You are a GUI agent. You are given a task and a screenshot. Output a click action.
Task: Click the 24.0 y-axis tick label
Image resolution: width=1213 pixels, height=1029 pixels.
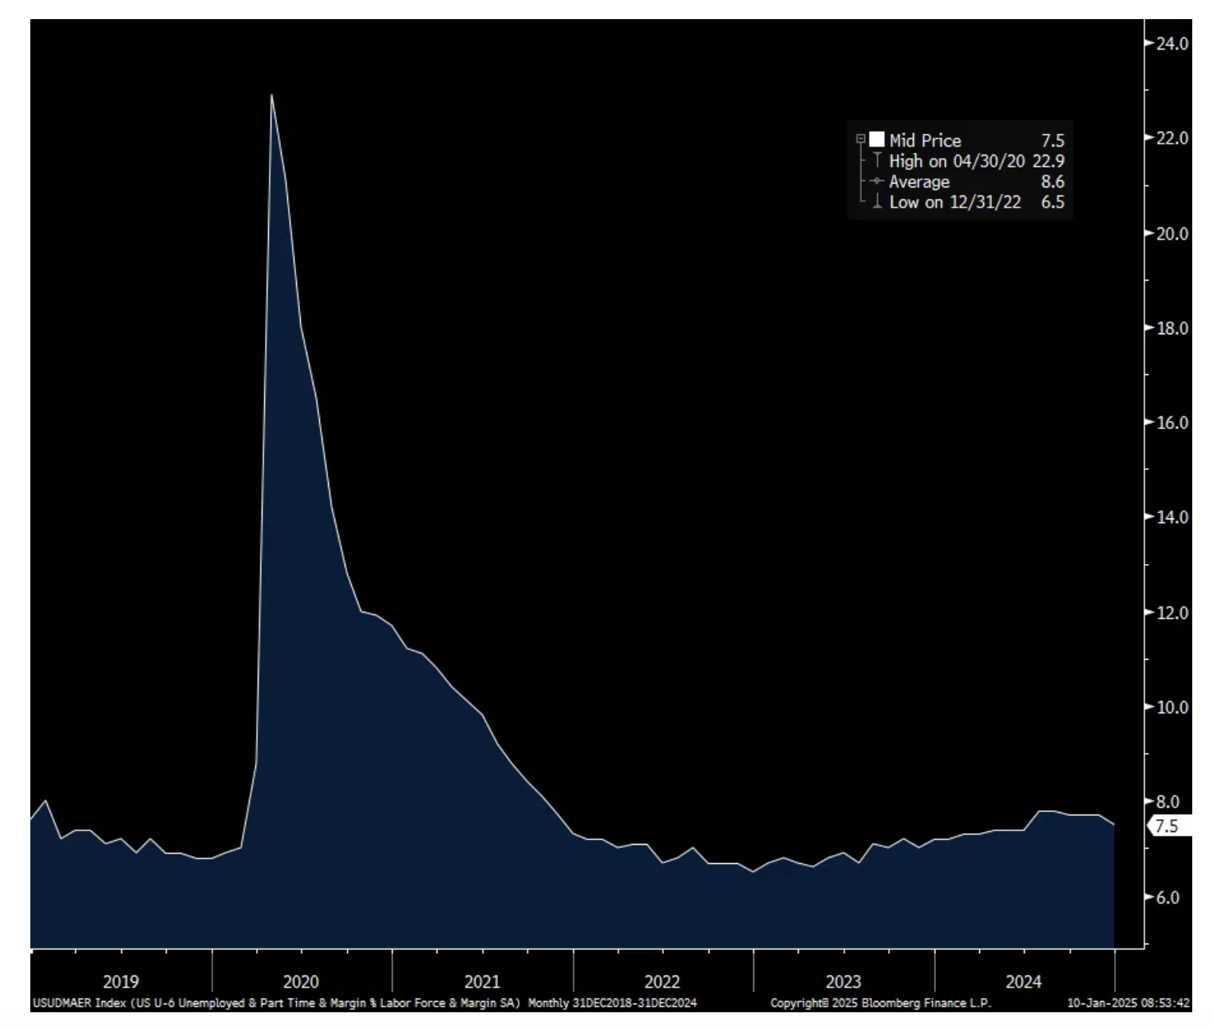click(1172, 43)
